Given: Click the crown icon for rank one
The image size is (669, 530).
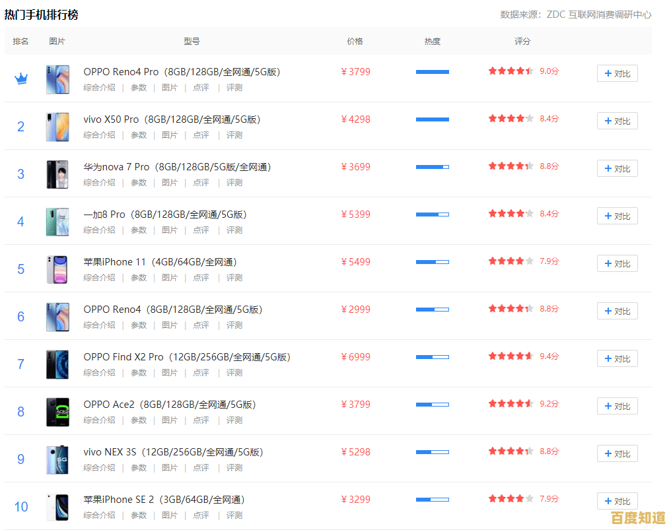Looking at the screenshot, I should (20, 78).
